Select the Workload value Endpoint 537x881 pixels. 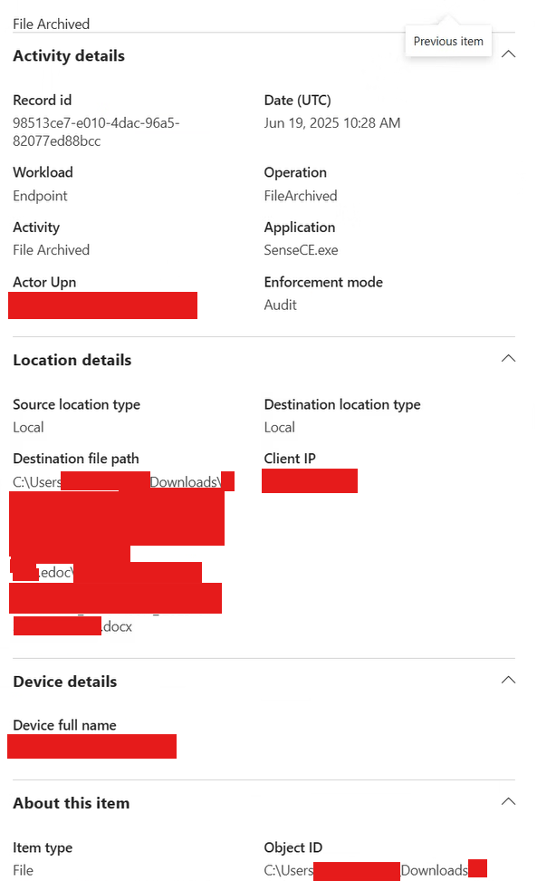click(x=40, y=196)
